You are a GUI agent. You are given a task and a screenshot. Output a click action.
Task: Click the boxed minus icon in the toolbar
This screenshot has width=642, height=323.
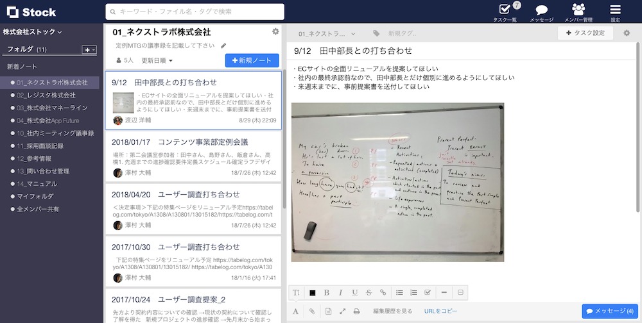[x=460, y=292]
